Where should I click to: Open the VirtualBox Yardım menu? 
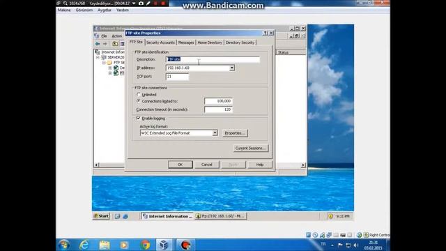tap(123, 10)
